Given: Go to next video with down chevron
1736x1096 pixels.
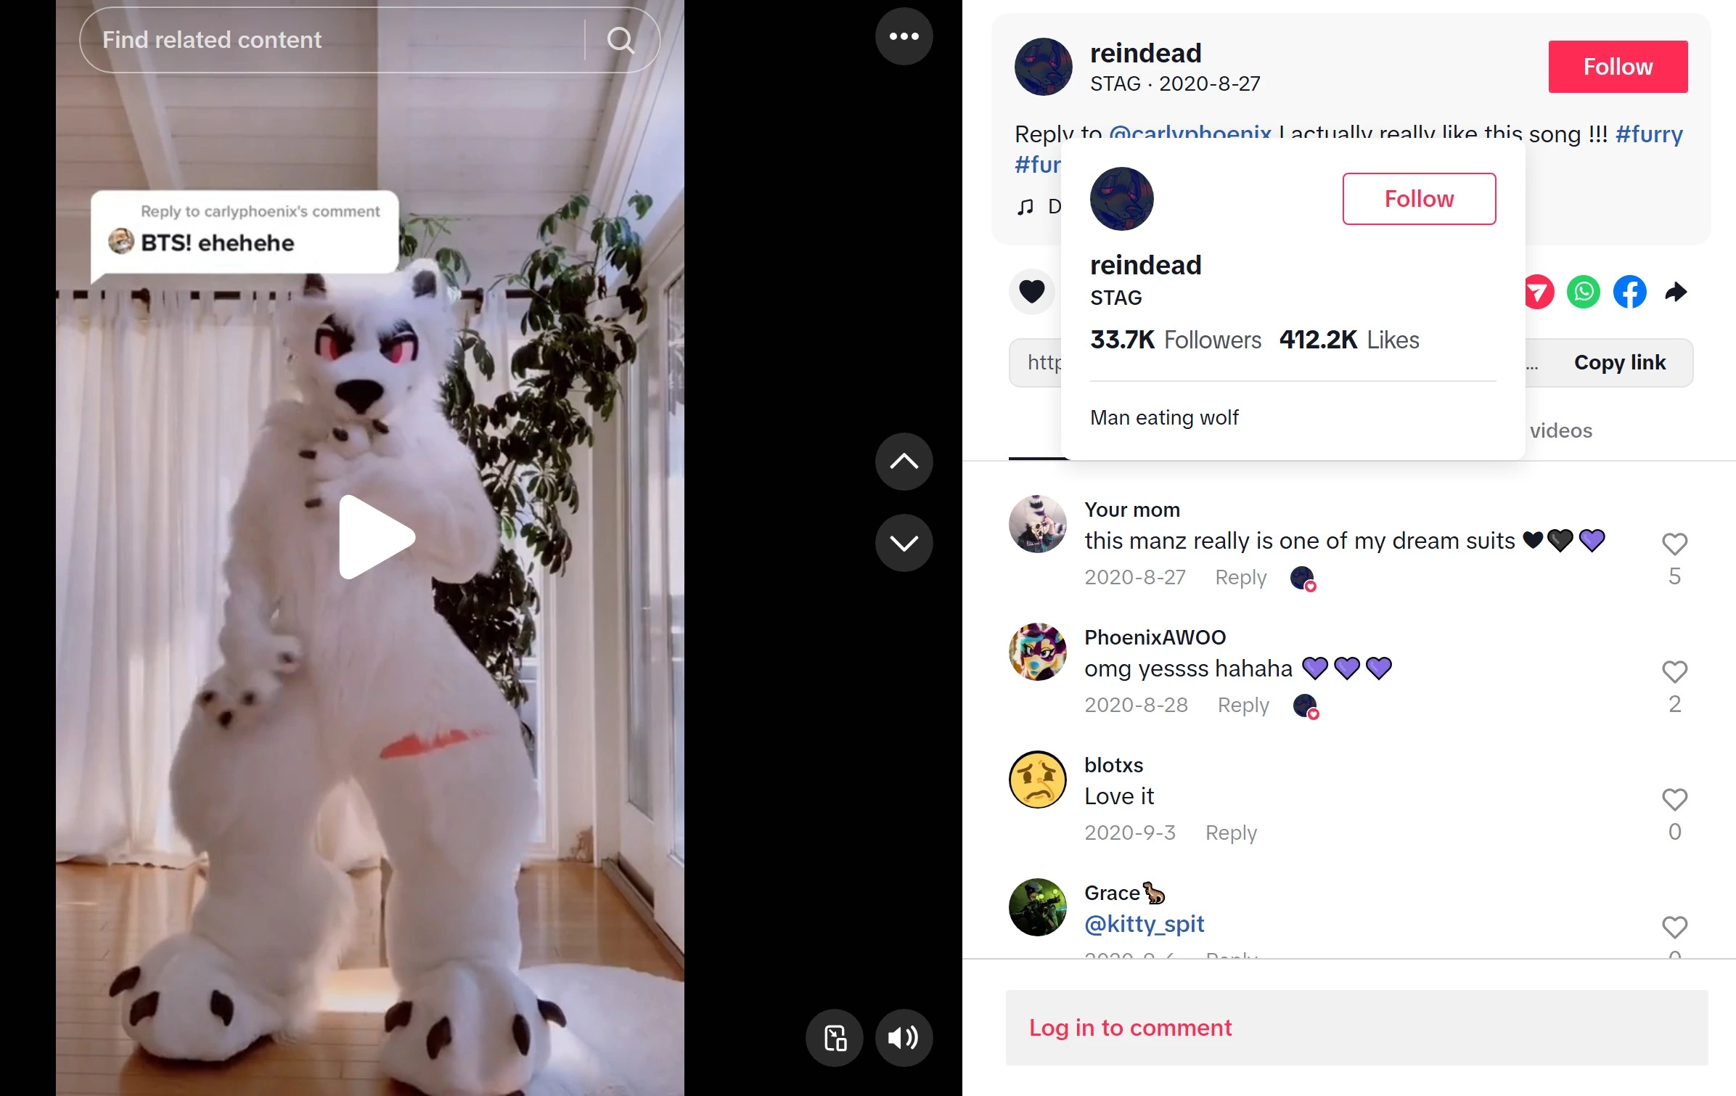Looking at the screenshot, I should [x=904, y=543].
